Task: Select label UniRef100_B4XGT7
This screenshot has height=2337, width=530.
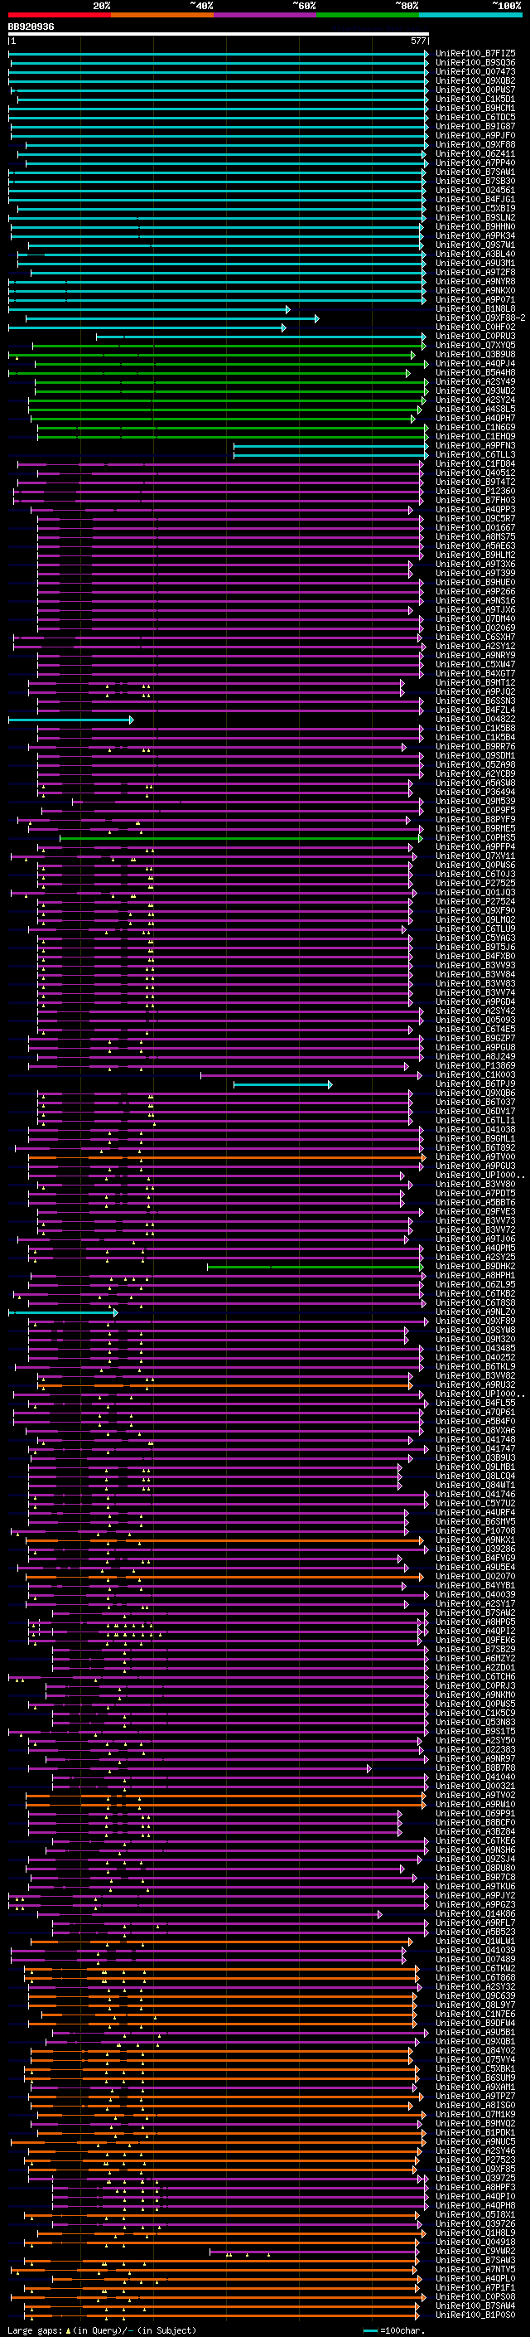Action: coord(475,674)
